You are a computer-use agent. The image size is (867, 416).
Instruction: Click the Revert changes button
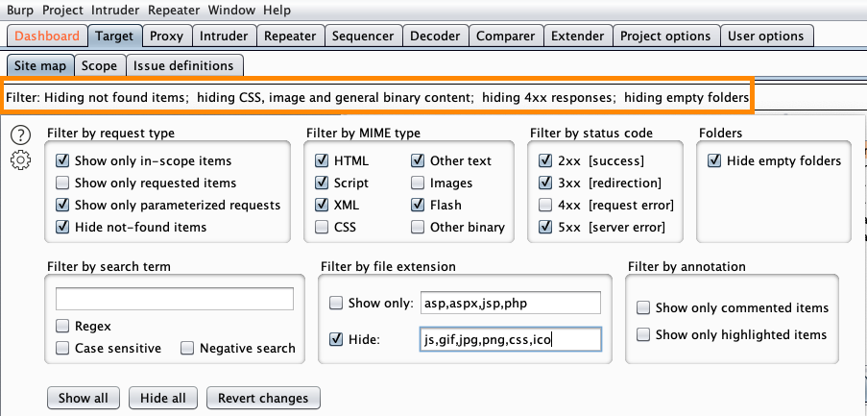[263, 399]
